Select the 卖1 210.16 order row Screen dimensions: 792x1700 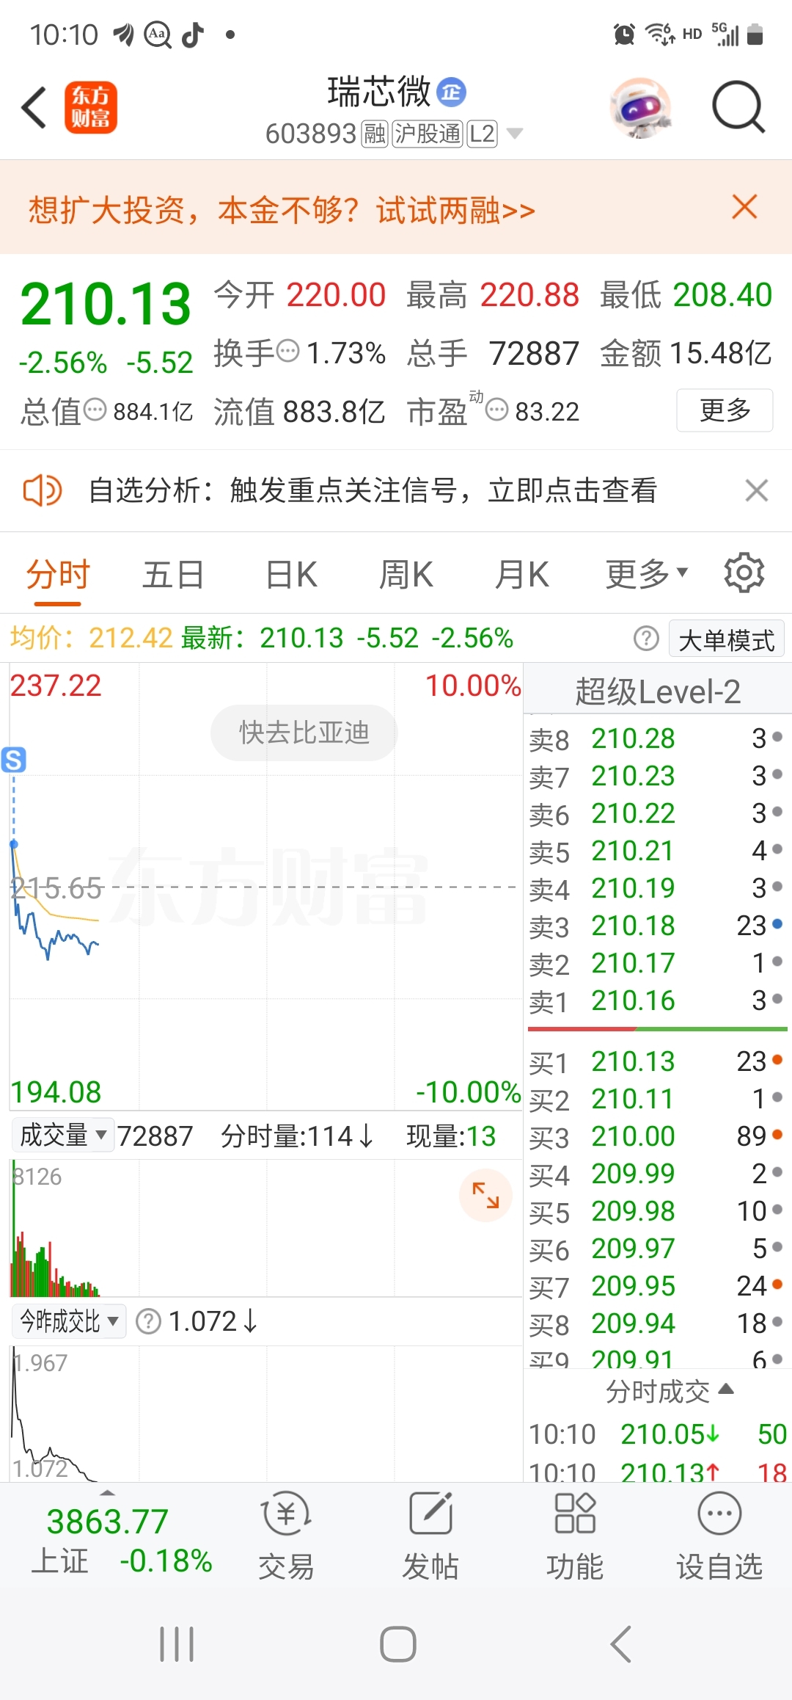(657, 1000)
